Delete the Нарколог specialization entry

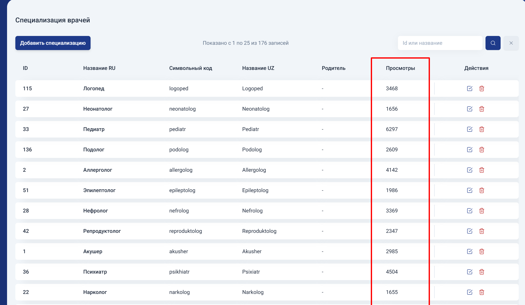481,292
